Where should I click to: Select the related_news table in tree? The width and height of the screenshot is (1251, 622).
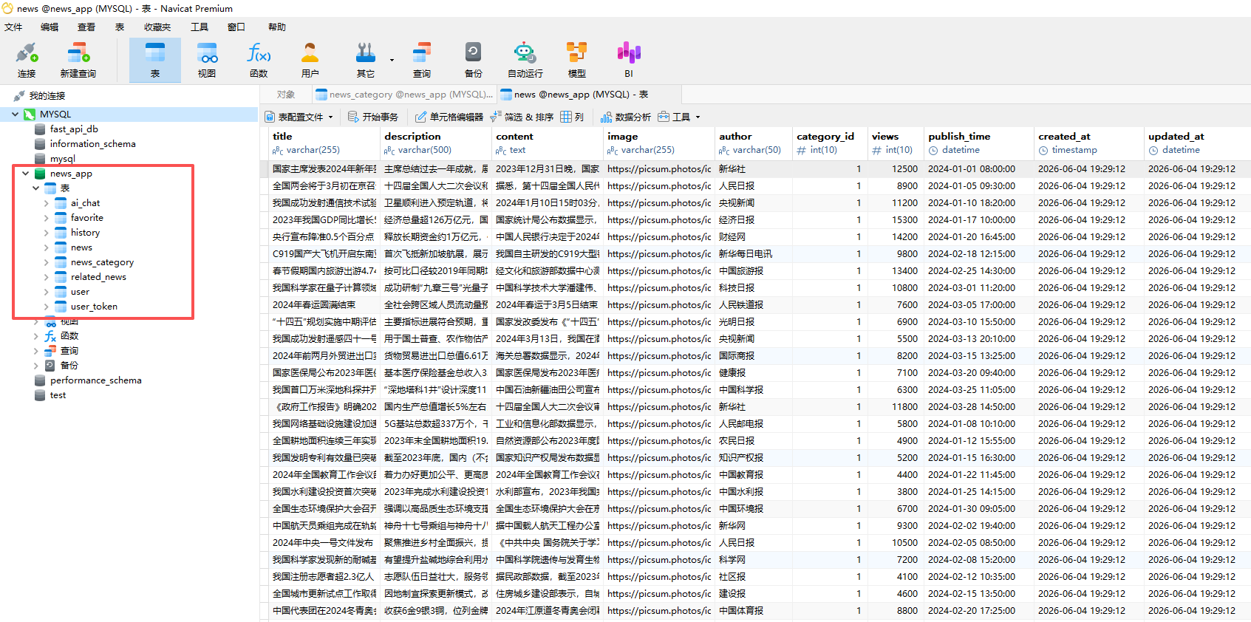(x=98, y=277)
